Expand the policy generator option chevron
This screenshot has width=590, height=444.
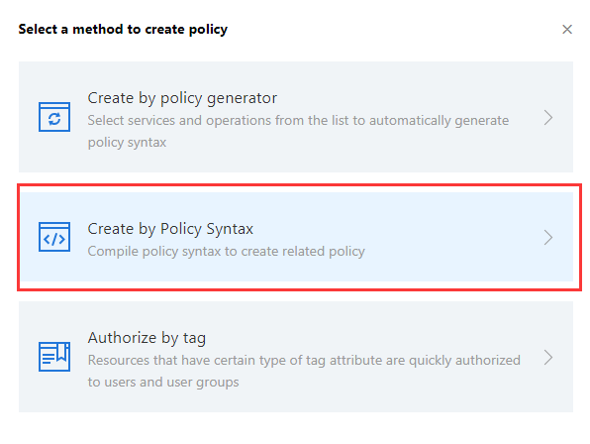coord(548,118)
